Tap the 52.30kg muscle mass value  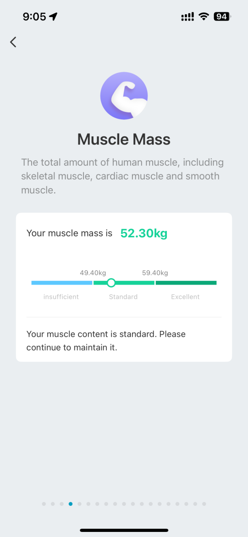(x=143, y=234)
